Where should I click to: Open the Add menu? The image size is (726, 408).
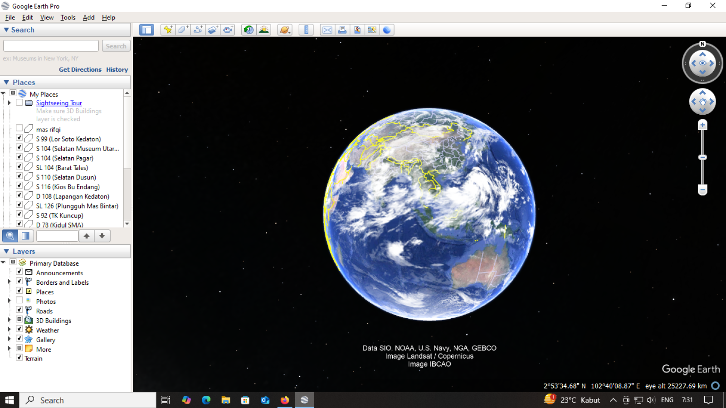pyautogui.click(x=88, y=17)
